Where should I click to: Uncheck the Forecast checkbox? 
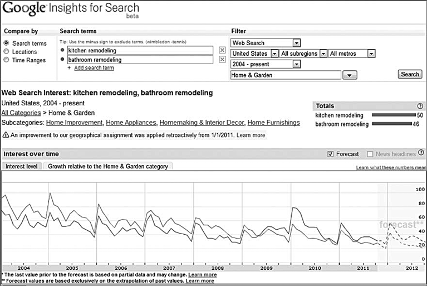(x=330, y=154)
